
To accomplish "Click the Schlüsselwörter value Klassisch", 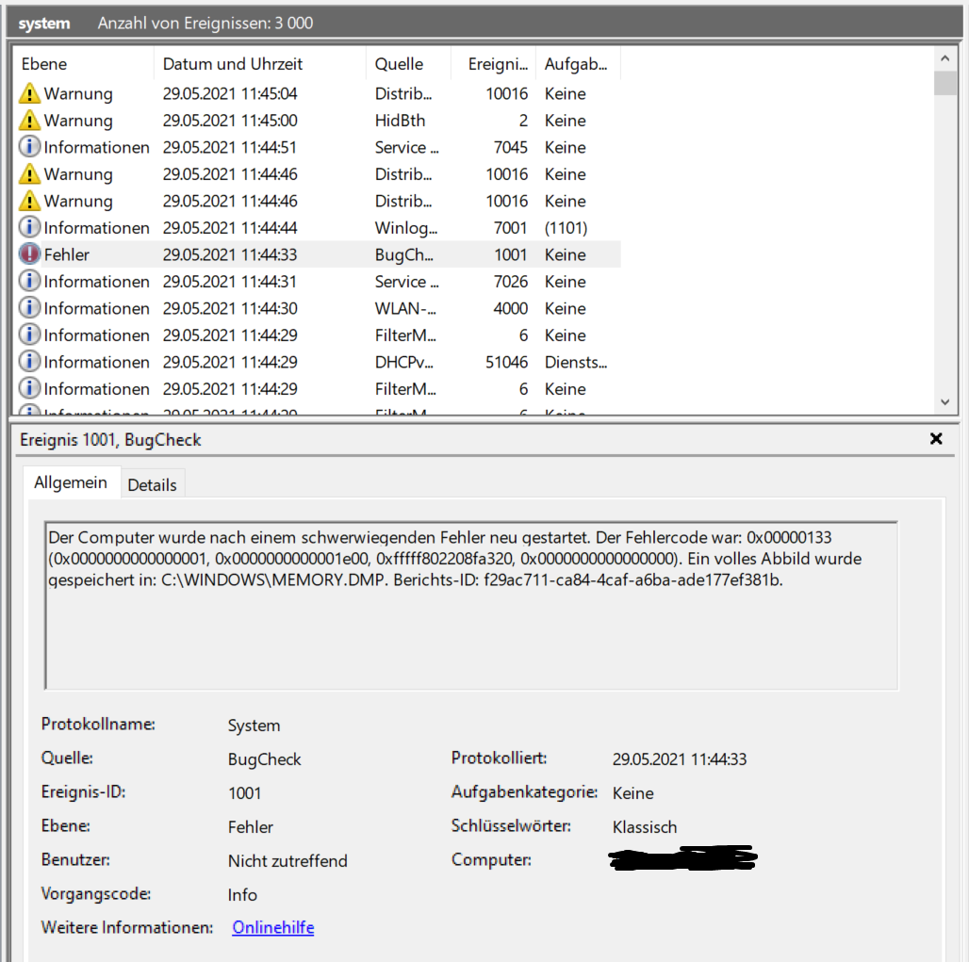I will 645,827.
